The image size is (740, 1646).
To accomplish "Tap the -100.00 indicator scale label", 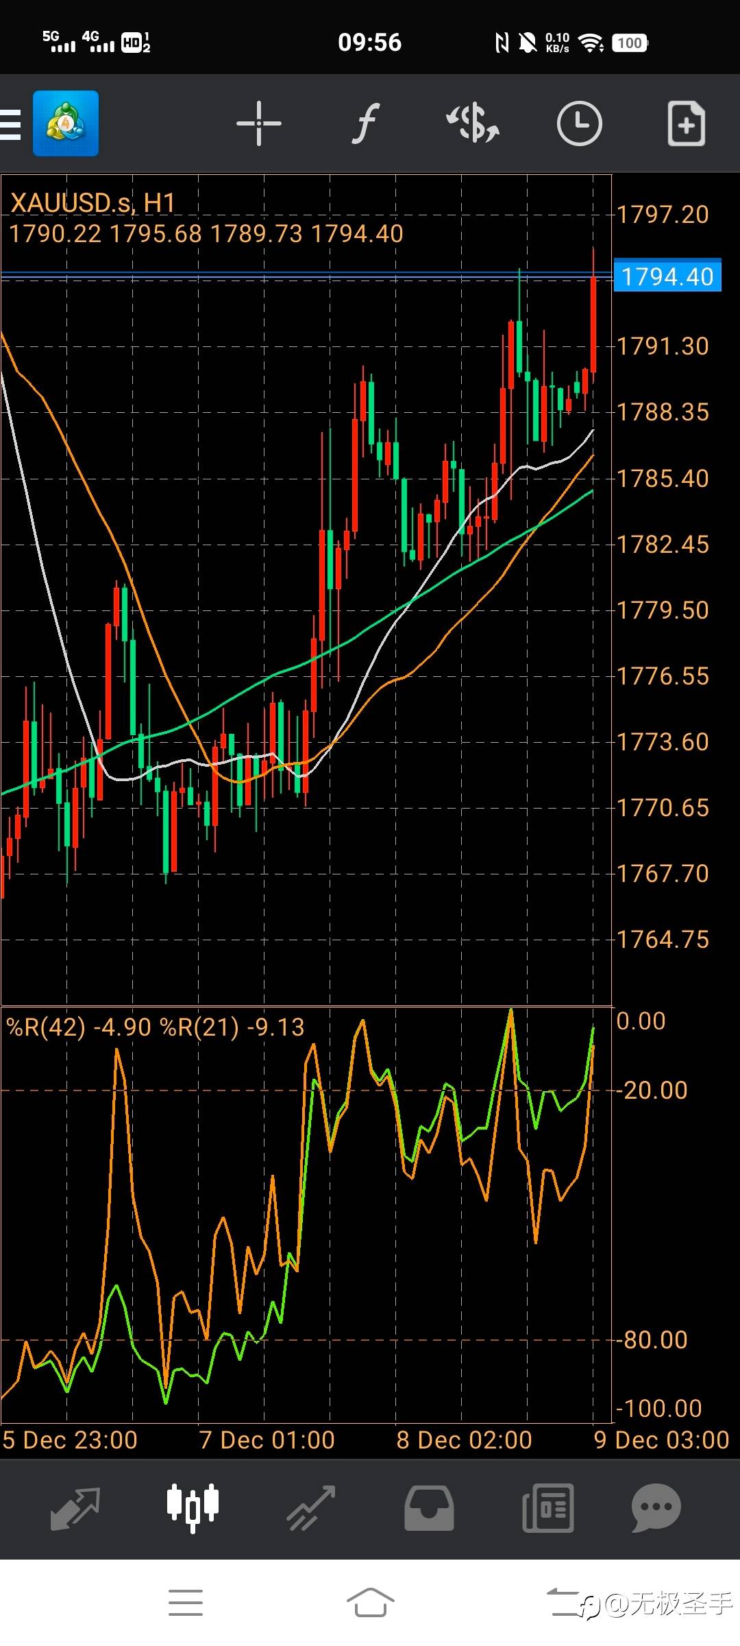I will pos(659,1409).
